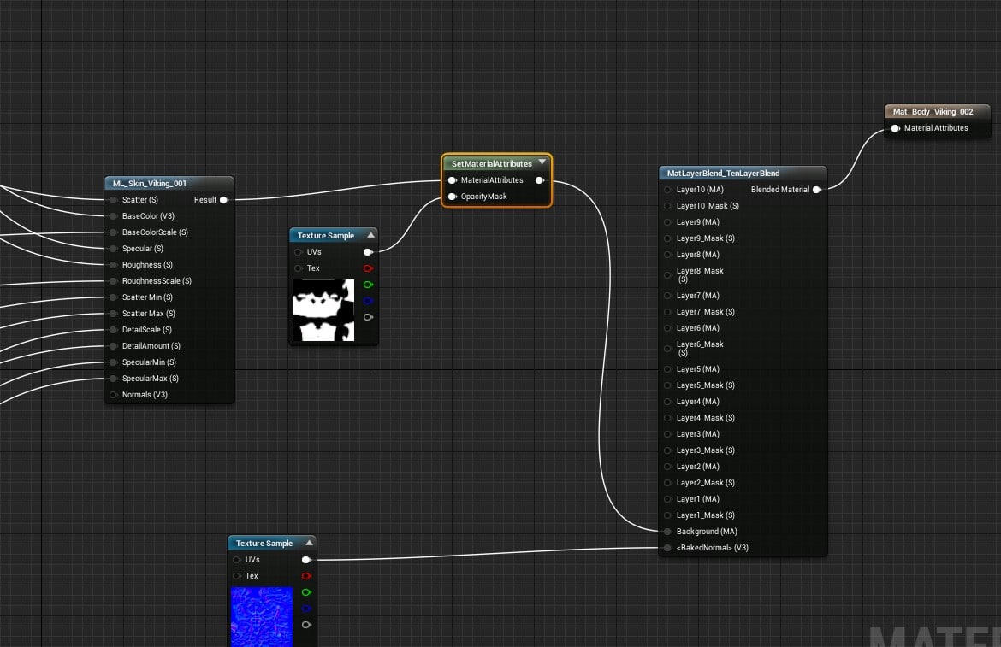Click the Blended Material output pin
This screenshot has height=647, width=1001.
tap(817, 190)
